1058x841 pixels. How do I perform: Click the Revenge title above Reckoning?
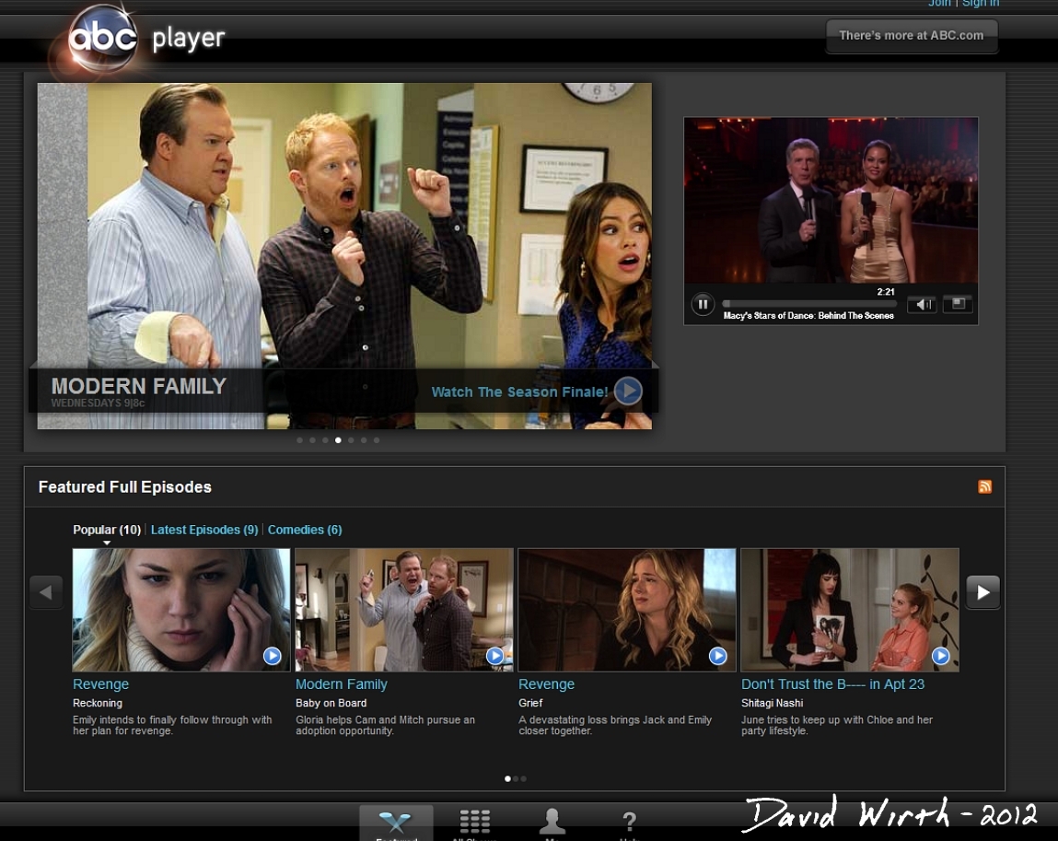(x=100, y=684)
